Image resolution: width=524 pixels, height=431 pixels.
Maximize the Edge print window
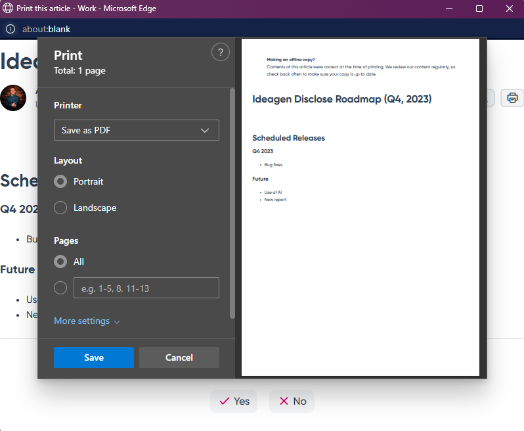479,9
